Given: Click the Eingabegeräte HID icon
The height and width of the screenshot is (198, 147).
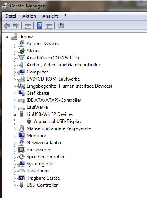Looking at the screenshot, I should tap(22, 86).
